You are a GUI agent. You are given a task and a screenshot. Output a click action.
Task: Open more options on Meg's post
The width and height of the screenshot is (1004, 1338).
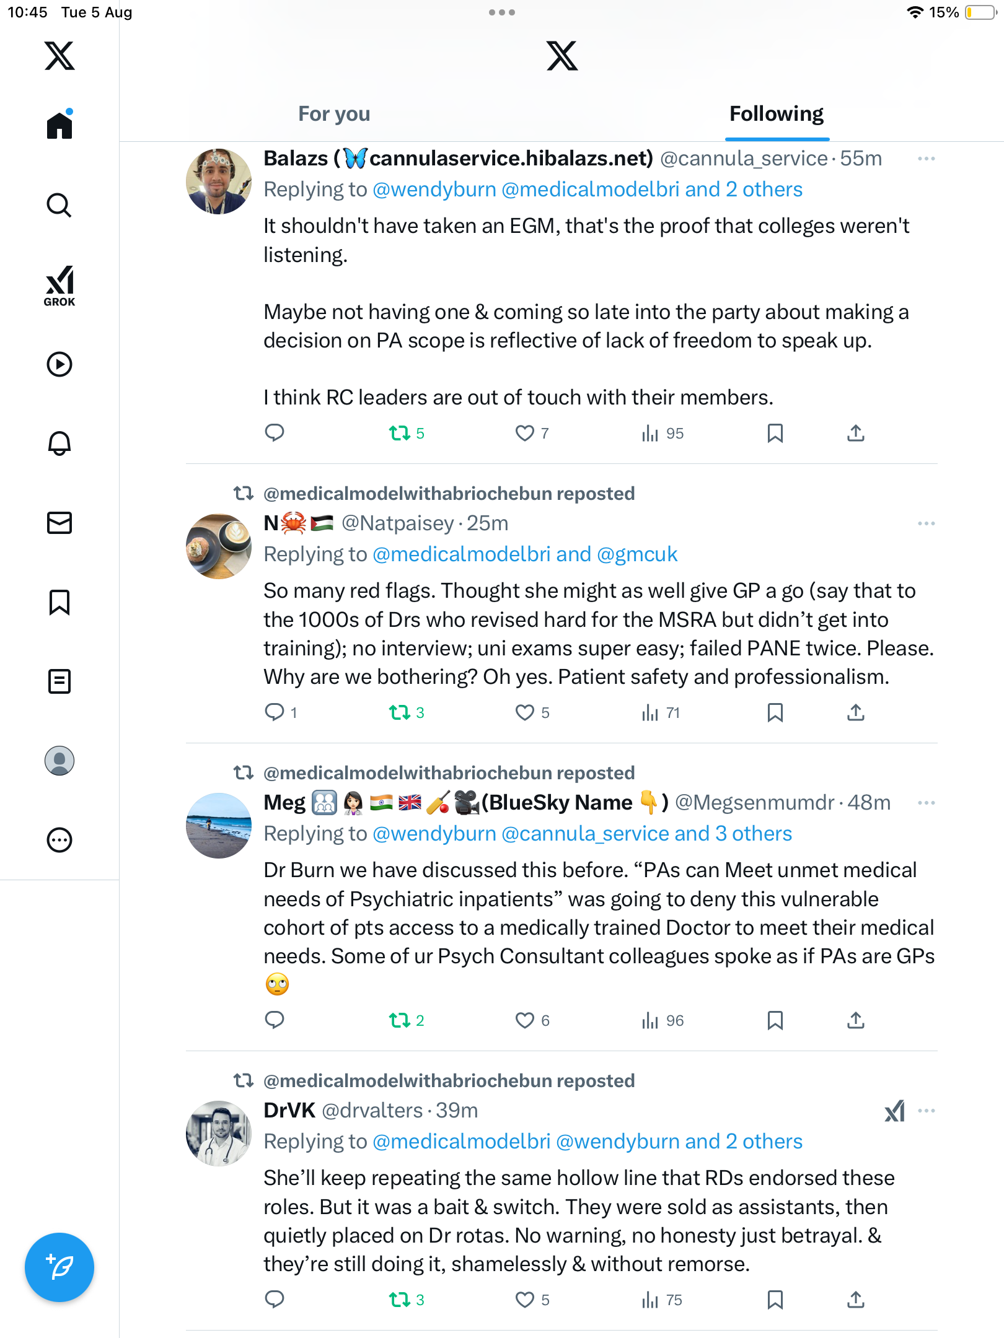tap(926, 803)
